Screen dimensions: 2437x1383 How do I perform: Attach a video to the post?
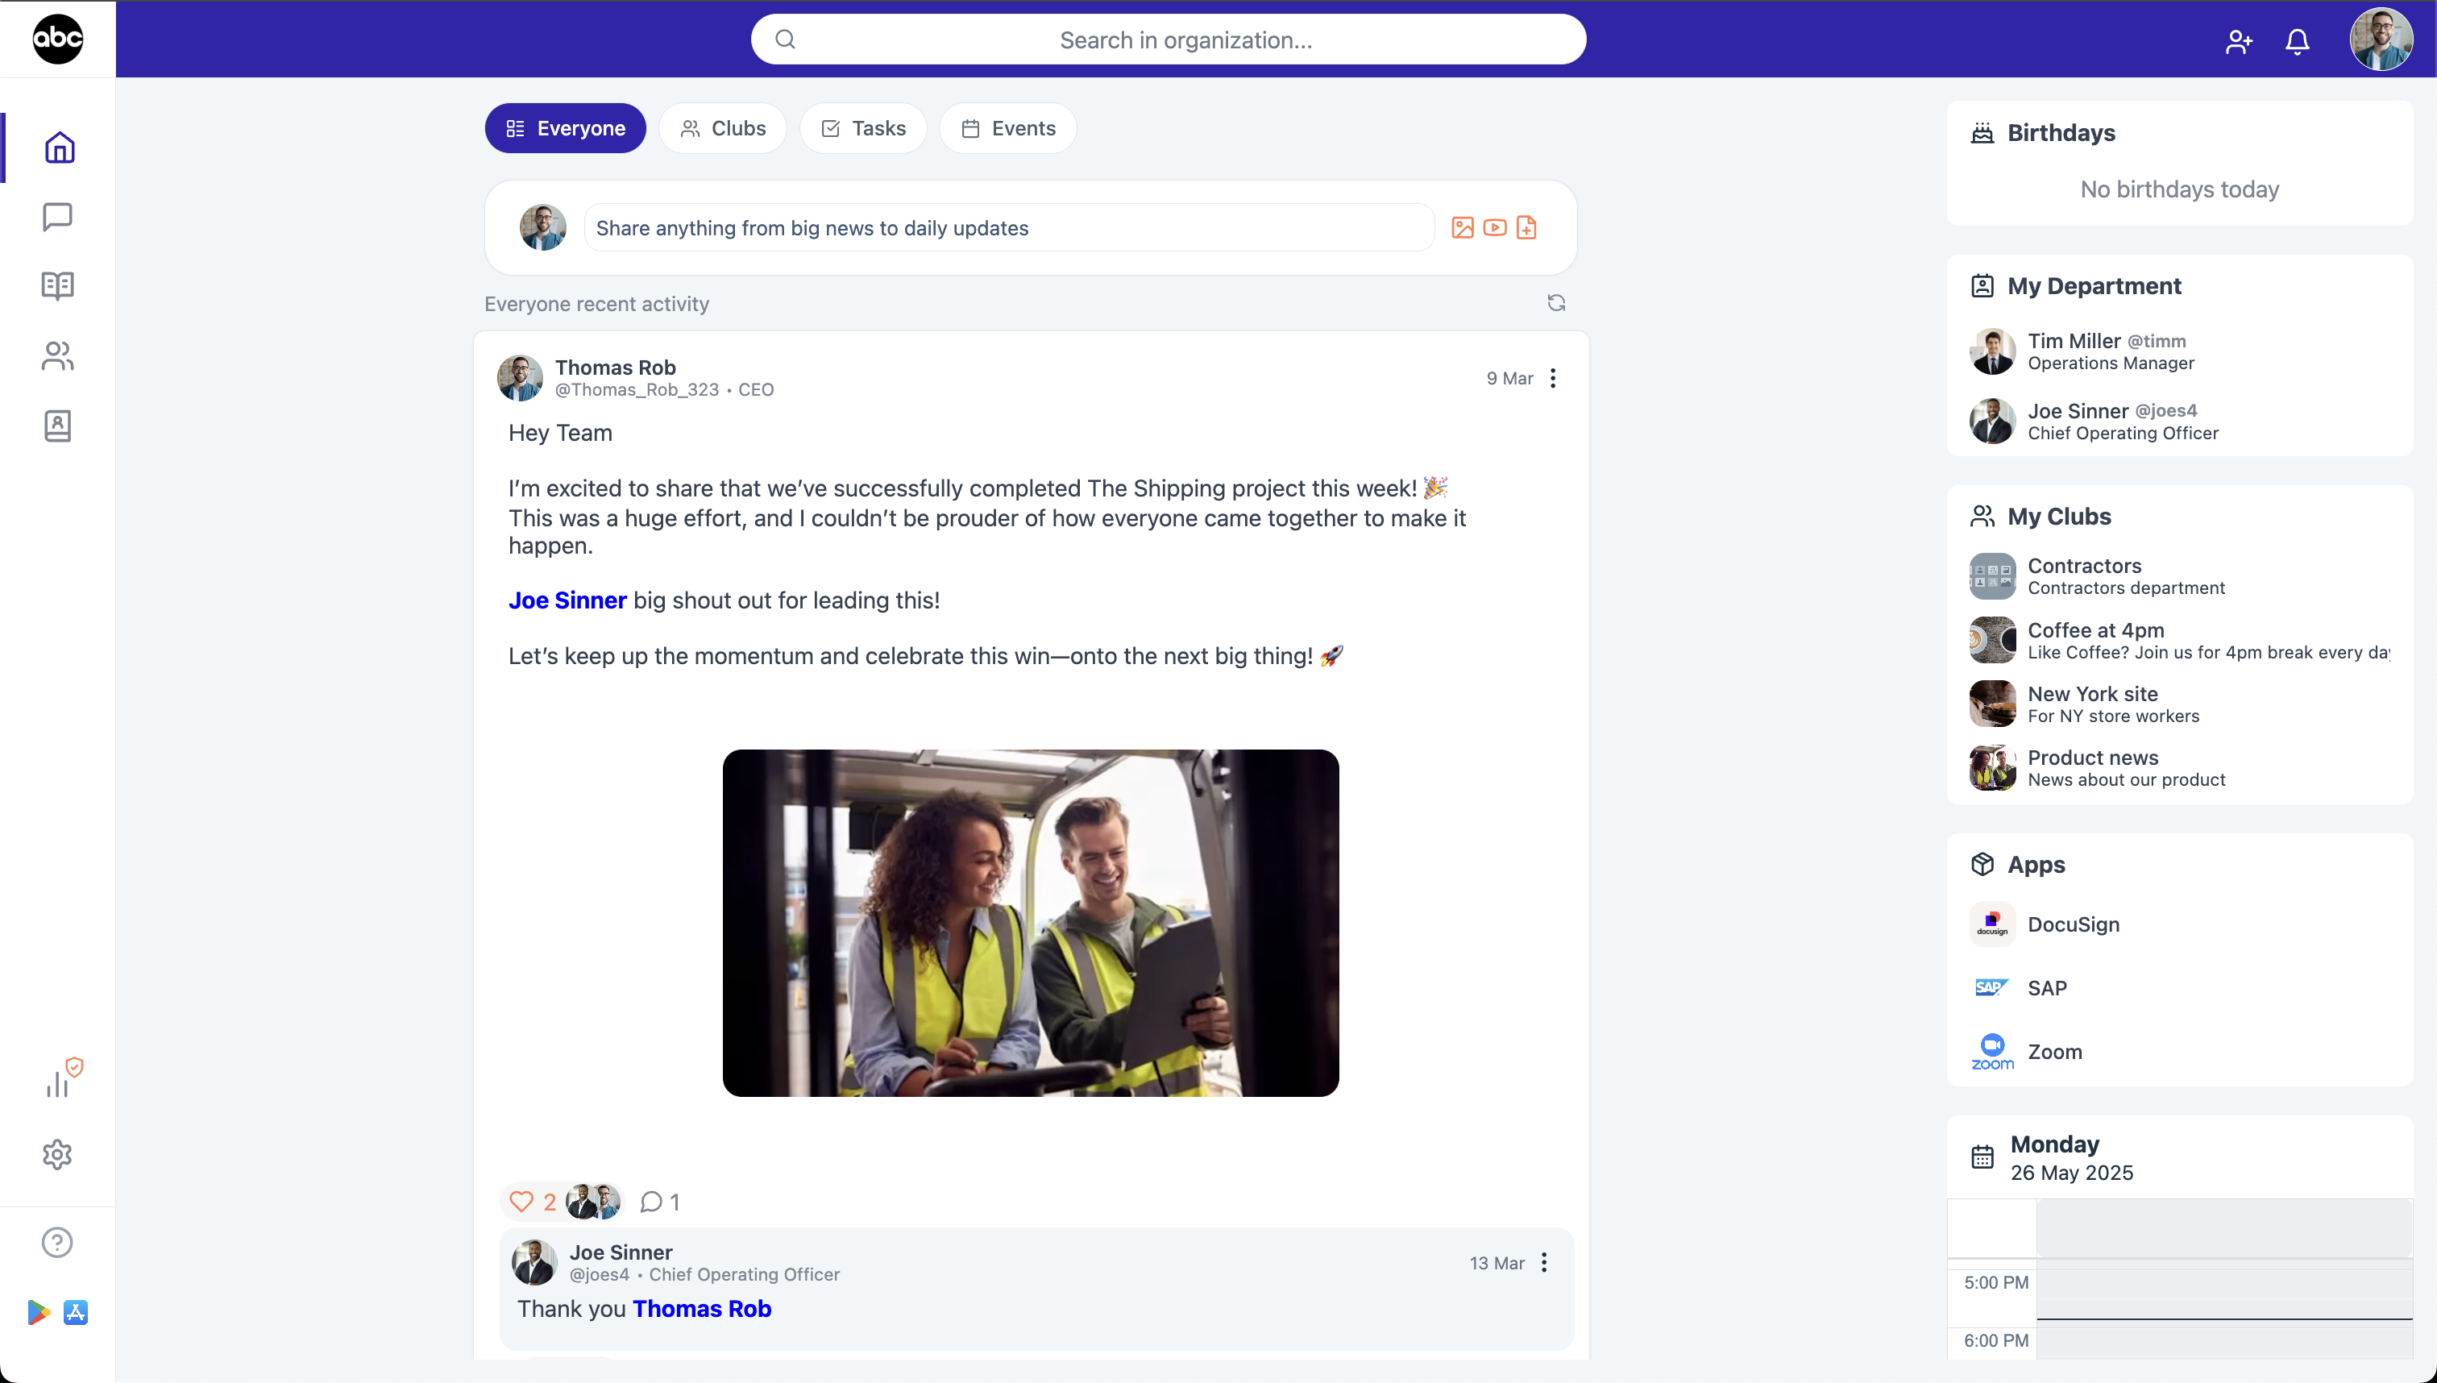(x=1494, y=228)
